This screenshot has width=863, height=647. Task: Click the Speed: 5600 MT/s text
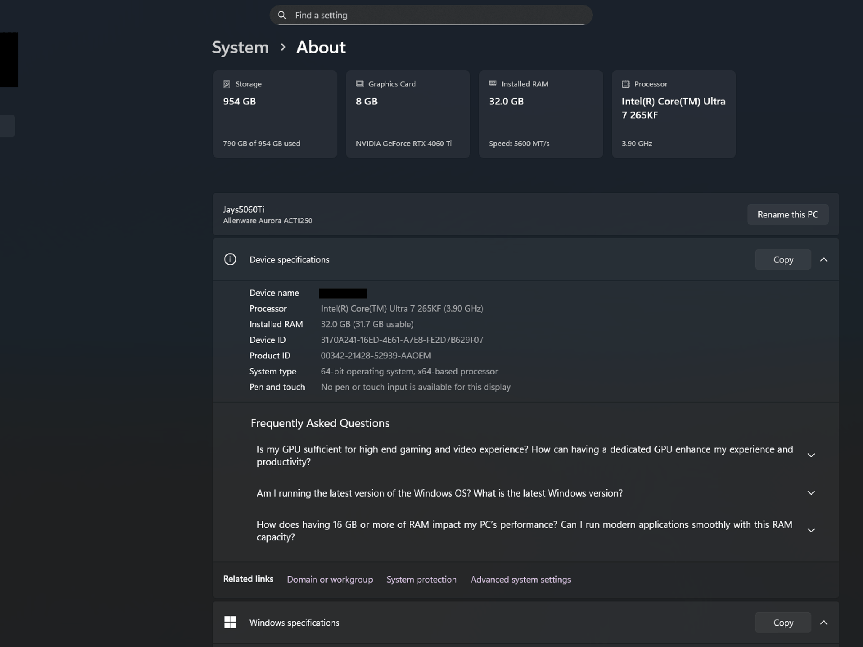(x=519, y=144)
